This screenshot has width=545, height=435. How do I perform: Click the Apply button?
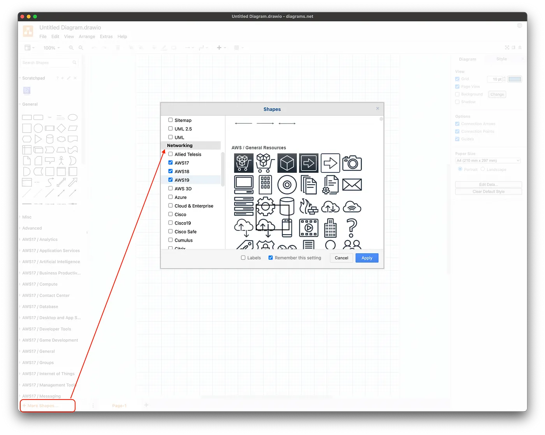point(367,258)
